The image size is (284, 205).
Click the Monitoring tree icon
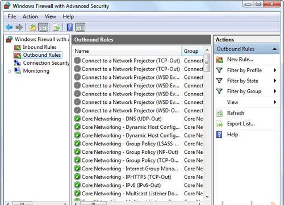pyautogui.click(x=18, y=71)
